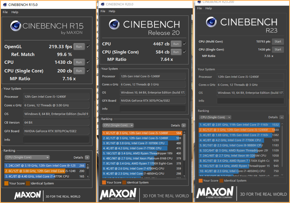Viewport: 290px width, 203px height.
Task: Select R15 ranking row 'Intel Core i7-4770K CPU'
Action: (45, 176)
